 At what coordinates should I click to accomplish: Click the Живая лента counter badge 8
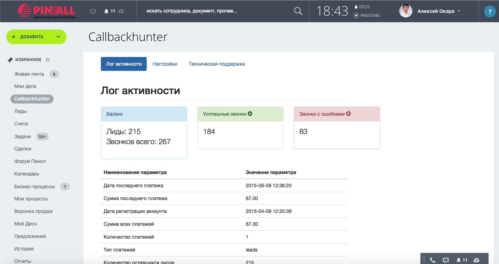(x=54, y=74)
